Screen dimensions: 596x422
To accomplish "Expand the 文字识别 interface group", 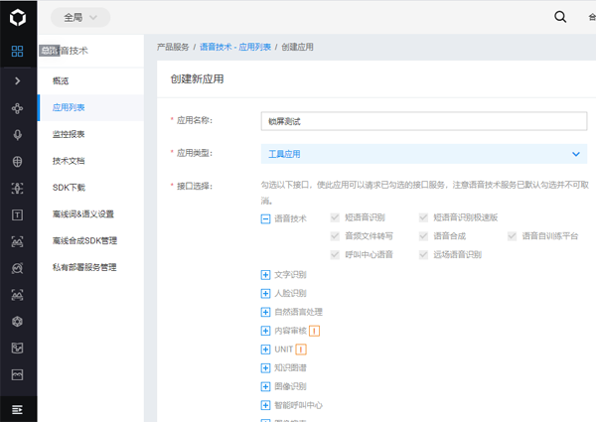I will 265,274.
